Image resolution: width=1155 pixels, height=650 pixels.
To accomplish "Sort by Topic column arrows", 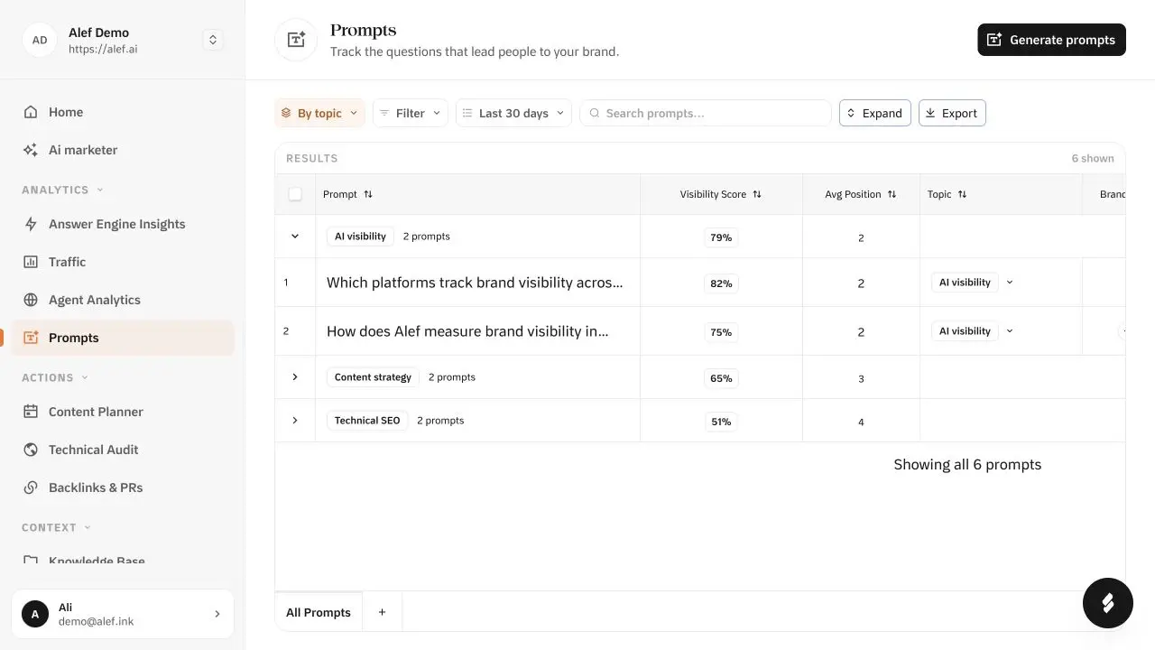I will pos(962,194).
